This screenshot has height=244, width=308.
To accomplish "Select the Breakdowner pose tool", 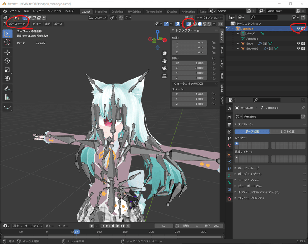I will (x=7, y=108).
